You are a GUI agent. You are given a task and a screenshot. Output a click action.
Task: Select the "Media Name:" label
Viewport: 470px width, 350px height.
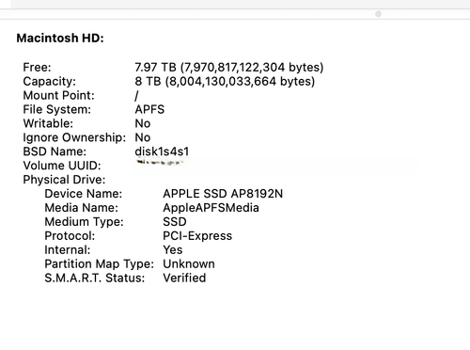(82, 208)
